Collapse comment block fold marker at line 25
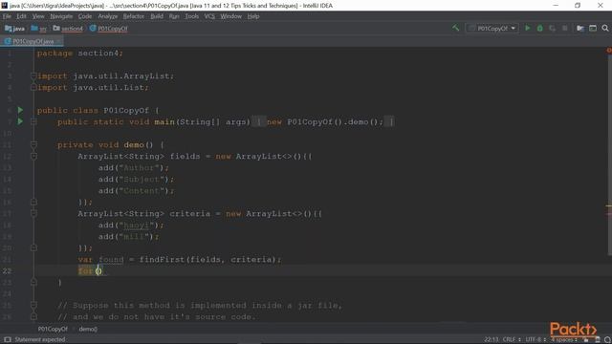The height and width of the screenshot is (344, 612). pos(33,306)
